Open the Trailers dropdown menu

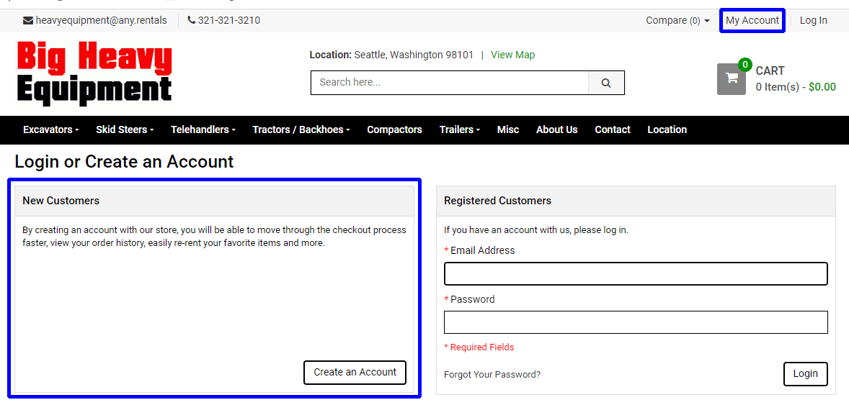pos(459,129)
